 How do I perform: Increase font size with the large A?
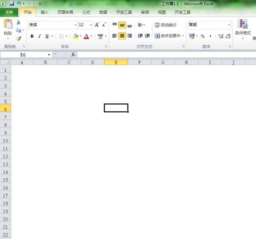click(x=97, y=25)
